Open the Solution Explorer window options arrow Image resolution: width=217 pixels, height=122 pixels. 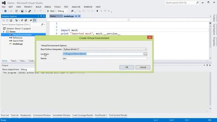point(38,16)
